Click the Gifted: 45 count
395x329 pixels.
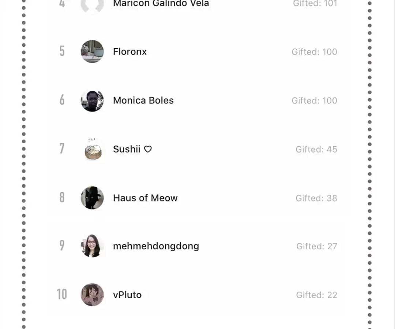(316, 149)
